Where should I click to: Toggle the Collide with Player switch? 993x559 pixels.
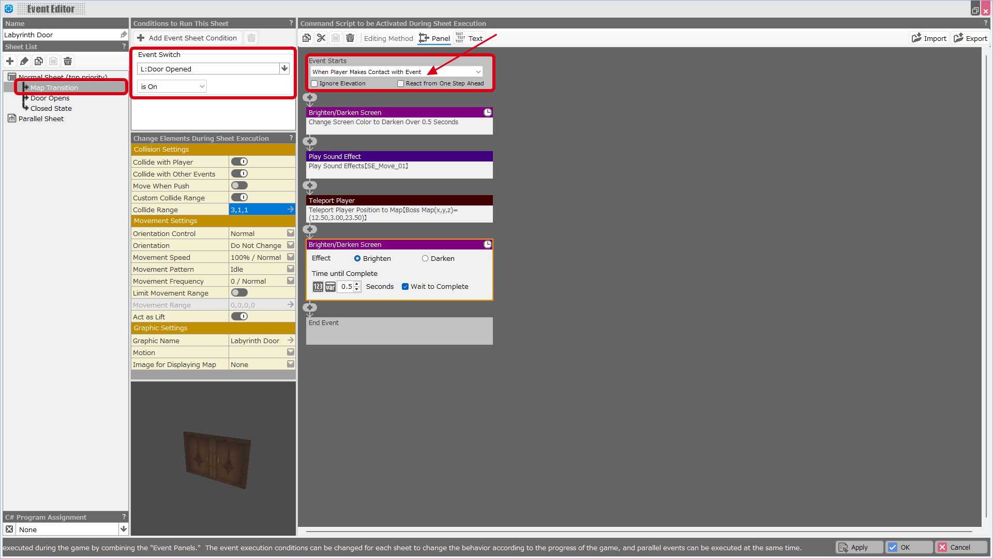[x=239, y=162]
